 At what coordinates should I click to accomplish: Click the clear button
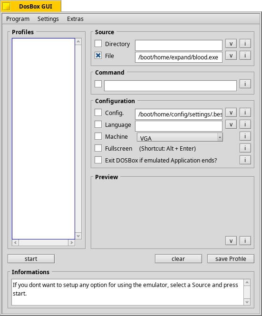pyautogui.click(x=178, y=259)
